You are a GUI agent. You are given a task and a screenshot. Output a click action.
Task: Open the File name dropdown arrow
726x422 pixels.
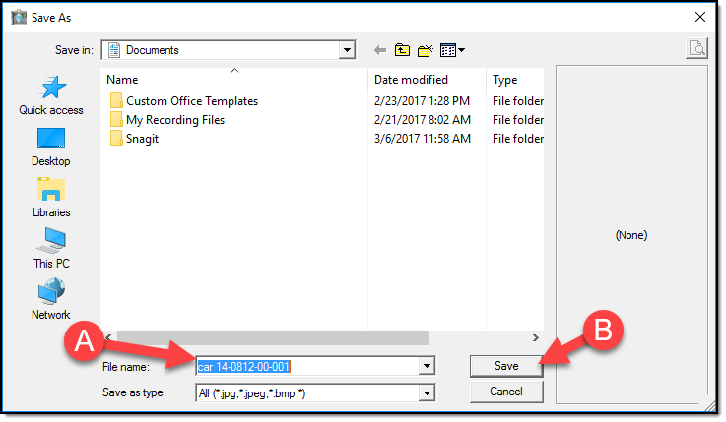(427, 367)
